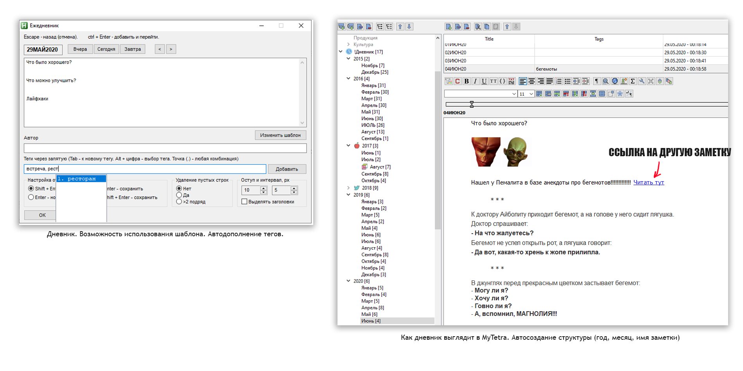743x371 pixels.
Task: Click into the 'Автор' input field
Action: click(x=165, y=148)
